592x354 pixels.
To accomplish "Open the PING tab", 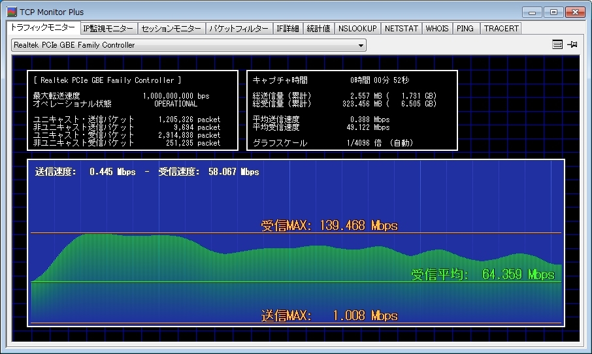I will [465, 29].
